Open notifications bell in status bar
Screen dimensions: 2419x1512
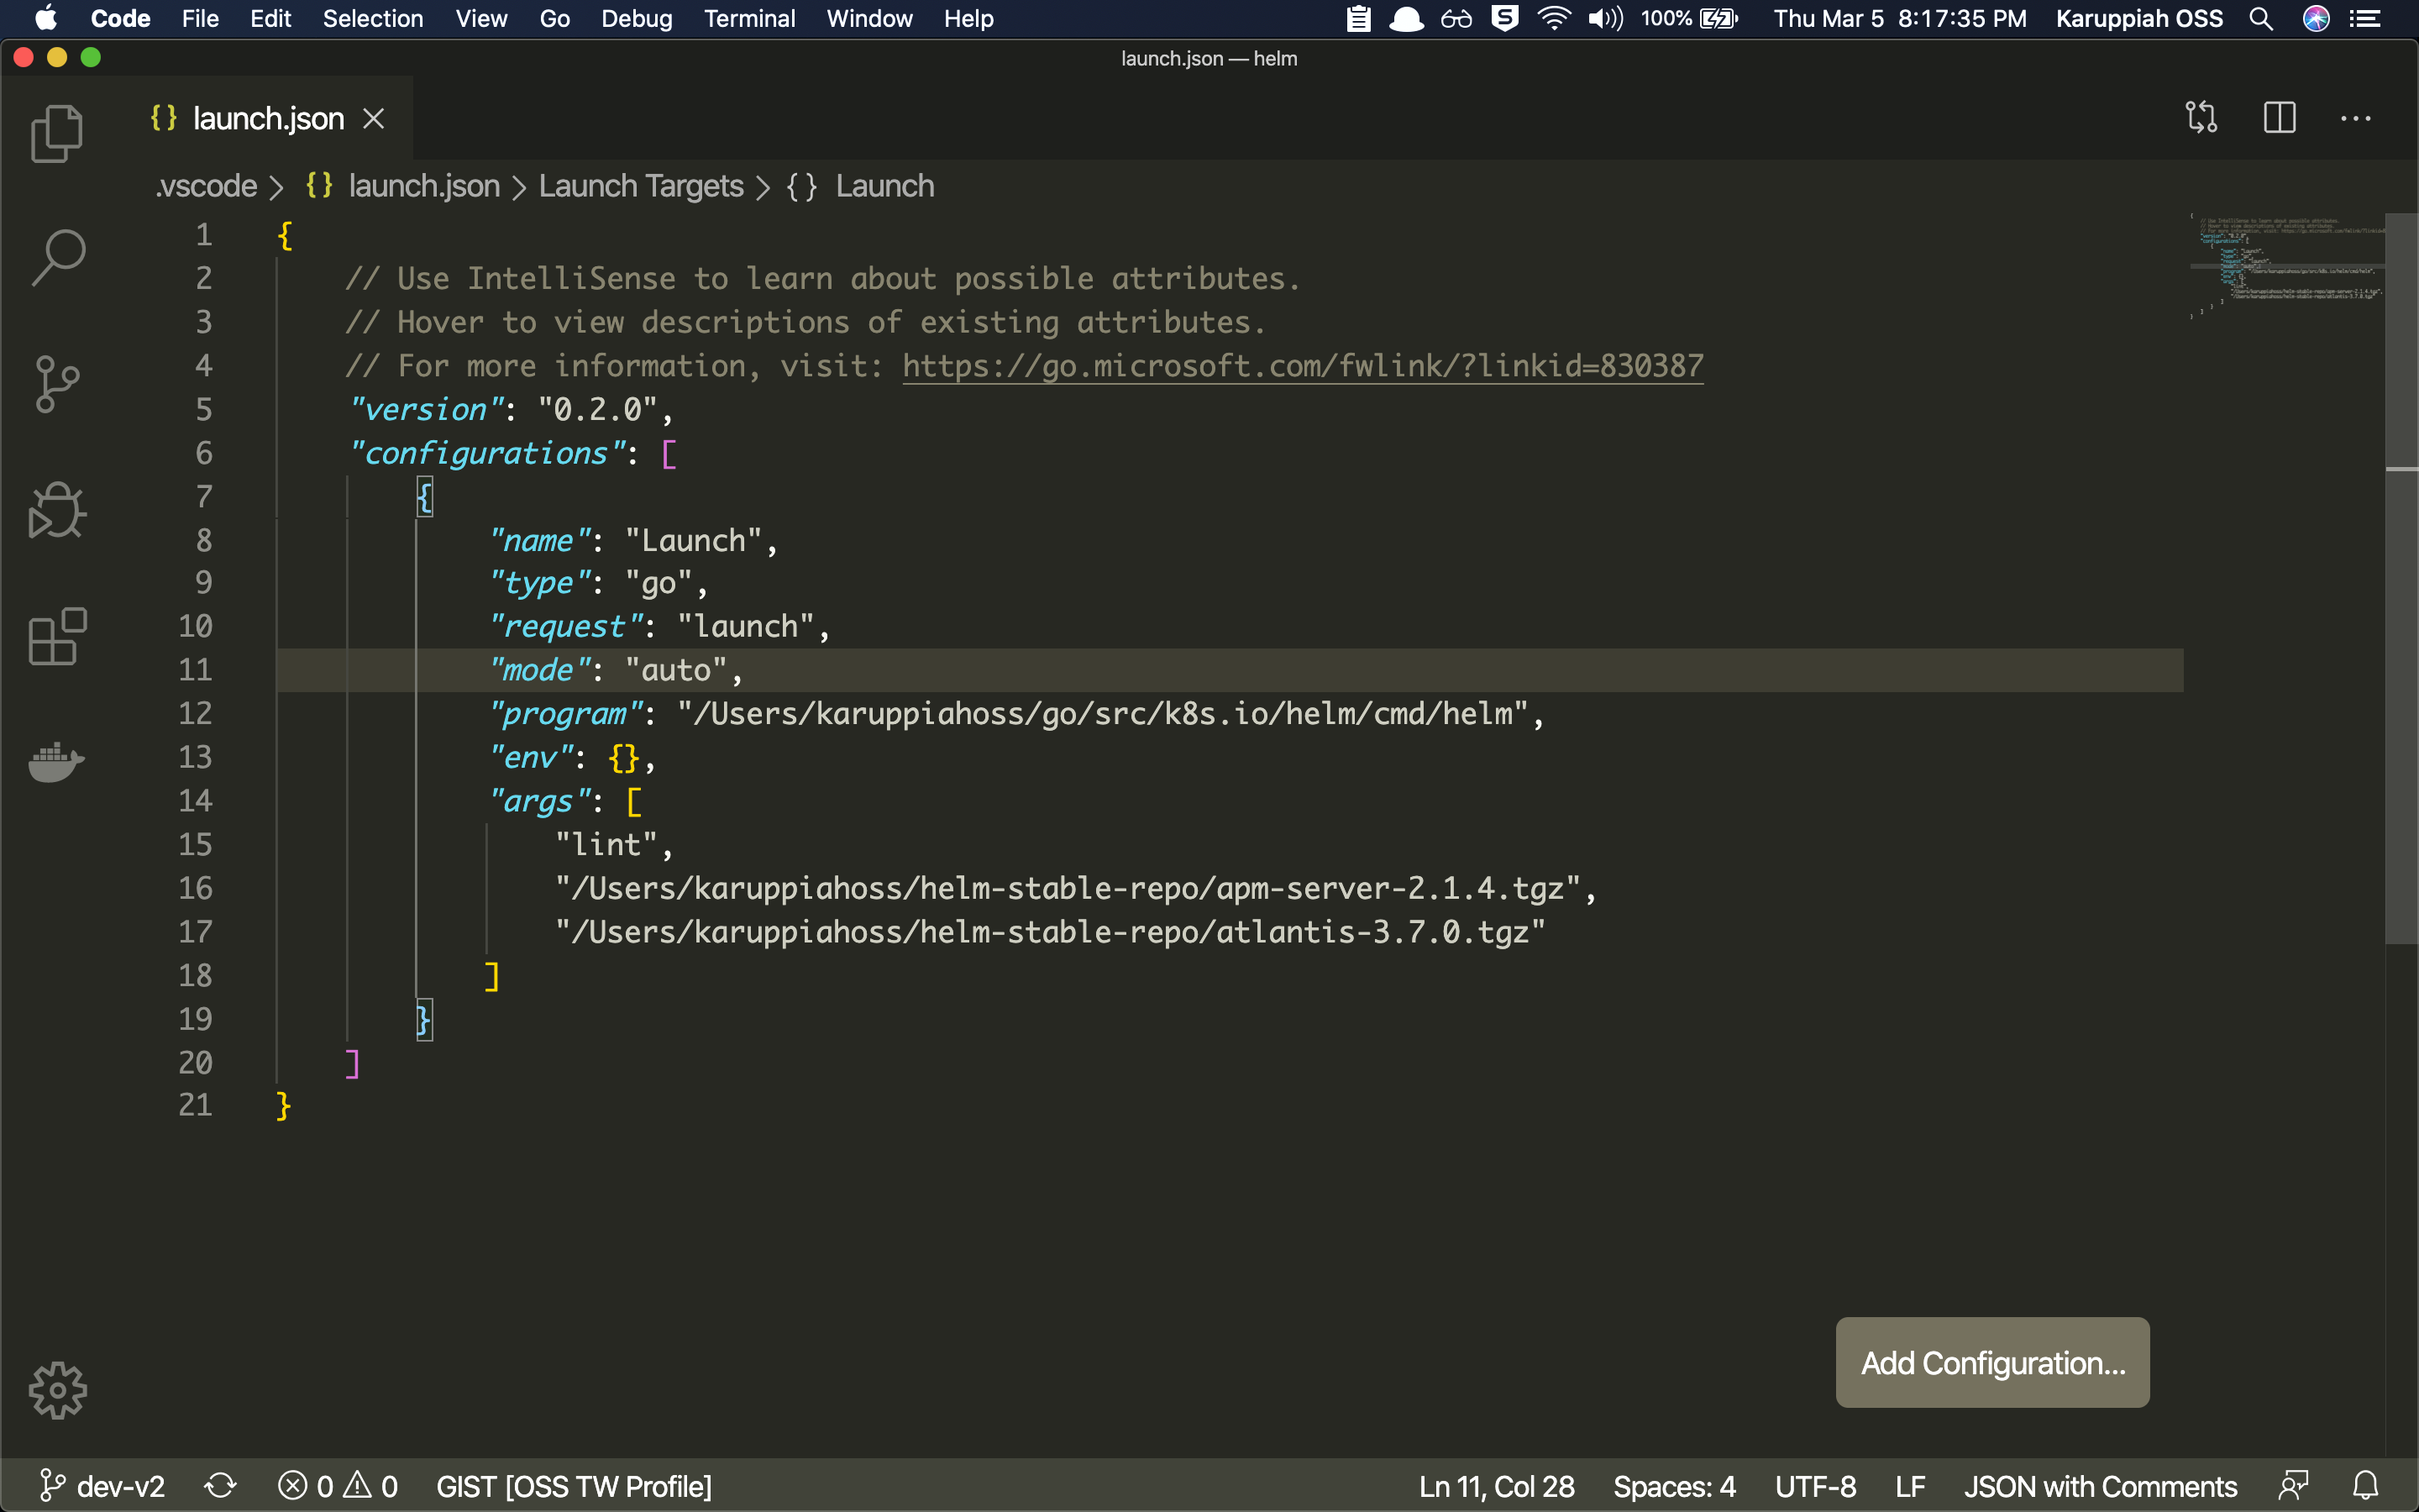click(2365, 1486)
